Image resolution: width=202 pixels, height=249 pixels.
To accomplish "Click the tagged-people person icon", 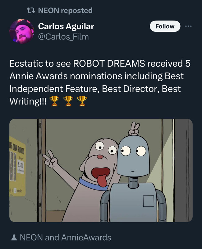I will click(x=14, y=237).
